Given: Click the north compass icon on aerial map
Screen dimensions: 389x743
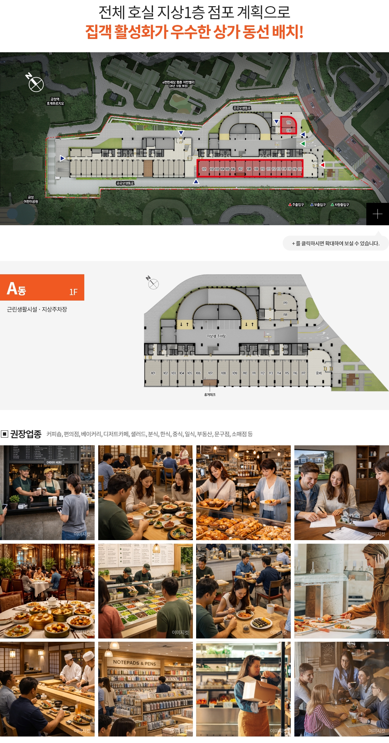Looking at the screenshot, I should click(x=36, y=84).
